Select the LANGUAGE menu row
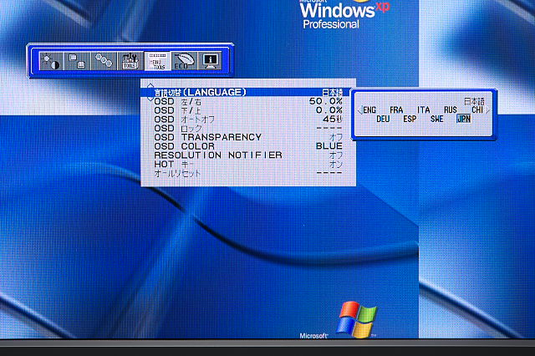The width and height of the screenshot is (535, 356). point(248,92)
